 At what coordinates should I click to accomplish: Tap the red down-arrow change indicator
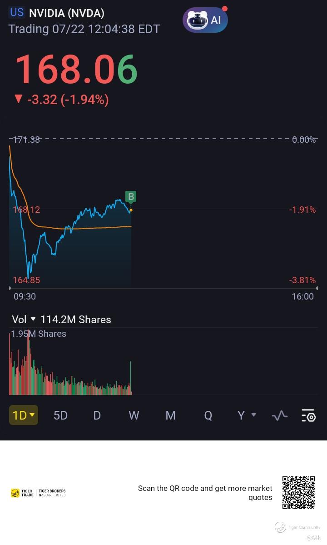(x=19, y=100)
